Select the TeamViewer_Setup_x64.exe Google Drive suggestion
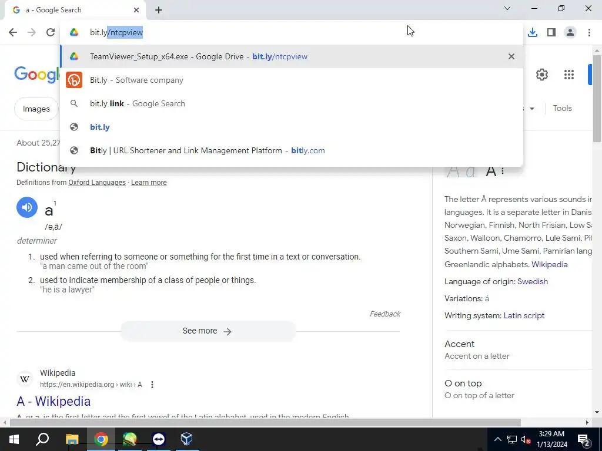Image resolution: width=602 pixels, height=451 pixels. tap(292, 56)
